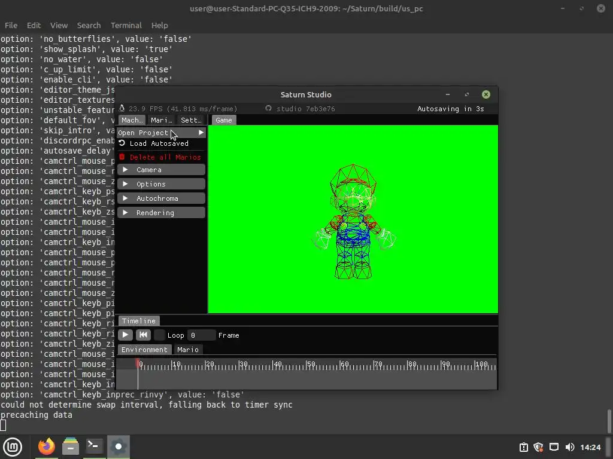Image resolution: width=613 pixels, height=459 pixels.
Task: Launch Firefox from the taskbar
Action: point(47,446)
